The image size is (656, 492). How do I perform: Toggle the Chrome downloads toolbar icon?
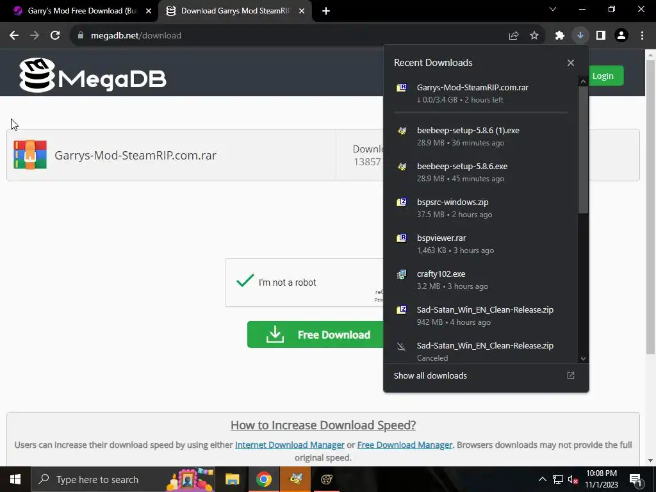[580, 36]
